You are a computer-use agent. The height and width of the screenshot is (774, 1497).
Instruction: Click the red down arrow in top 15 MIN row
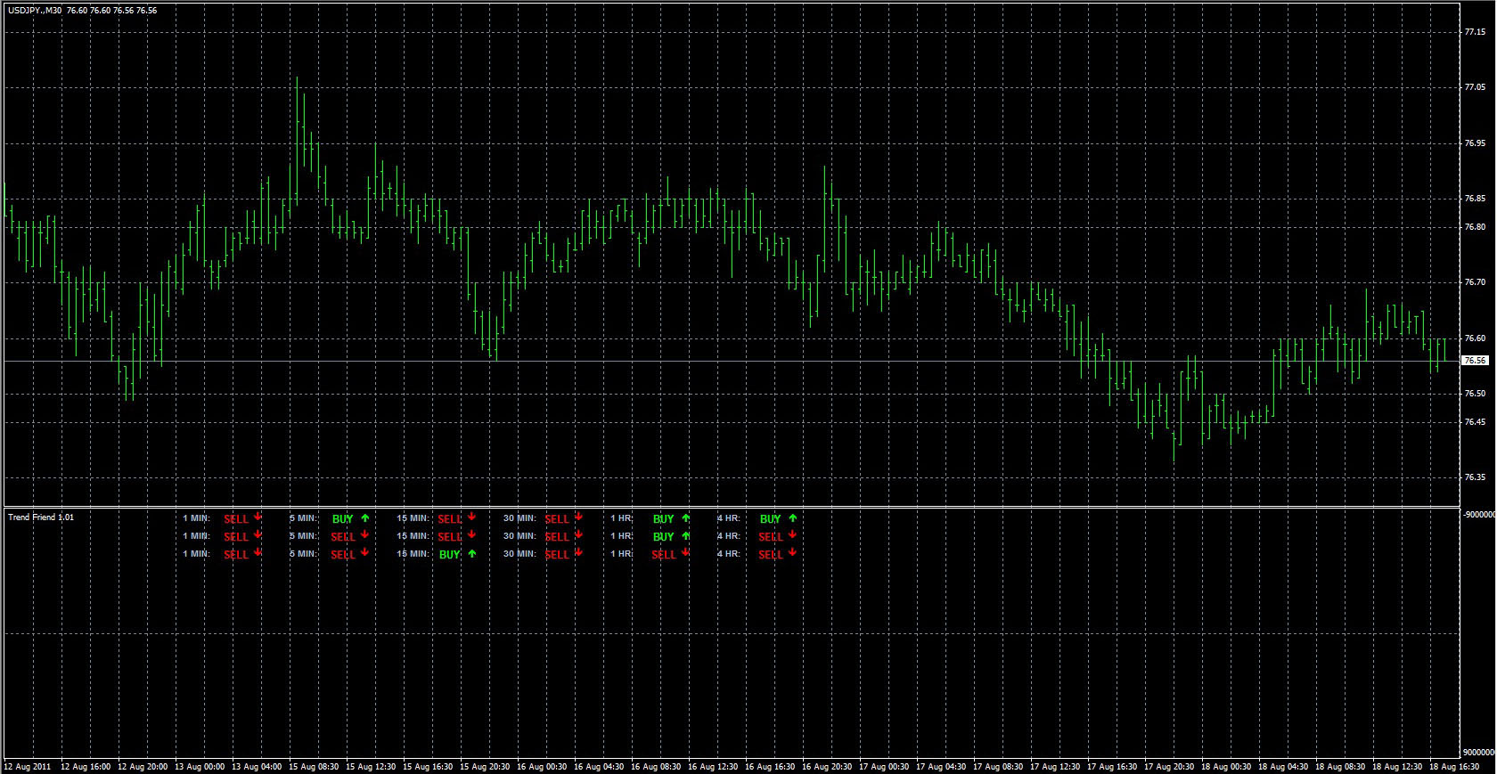(x=471, y=517)
